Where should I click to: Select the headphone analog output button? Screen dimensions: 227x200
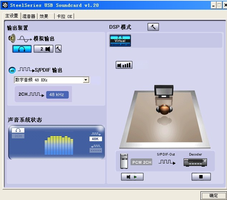pyautogui.click(x=22, y=49)
